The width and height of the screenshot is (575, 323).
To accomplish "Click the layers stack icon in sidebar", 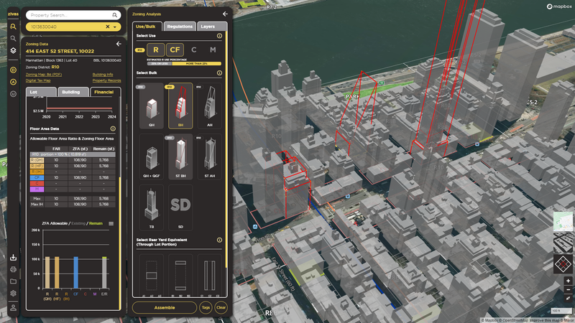I will 13,51.
